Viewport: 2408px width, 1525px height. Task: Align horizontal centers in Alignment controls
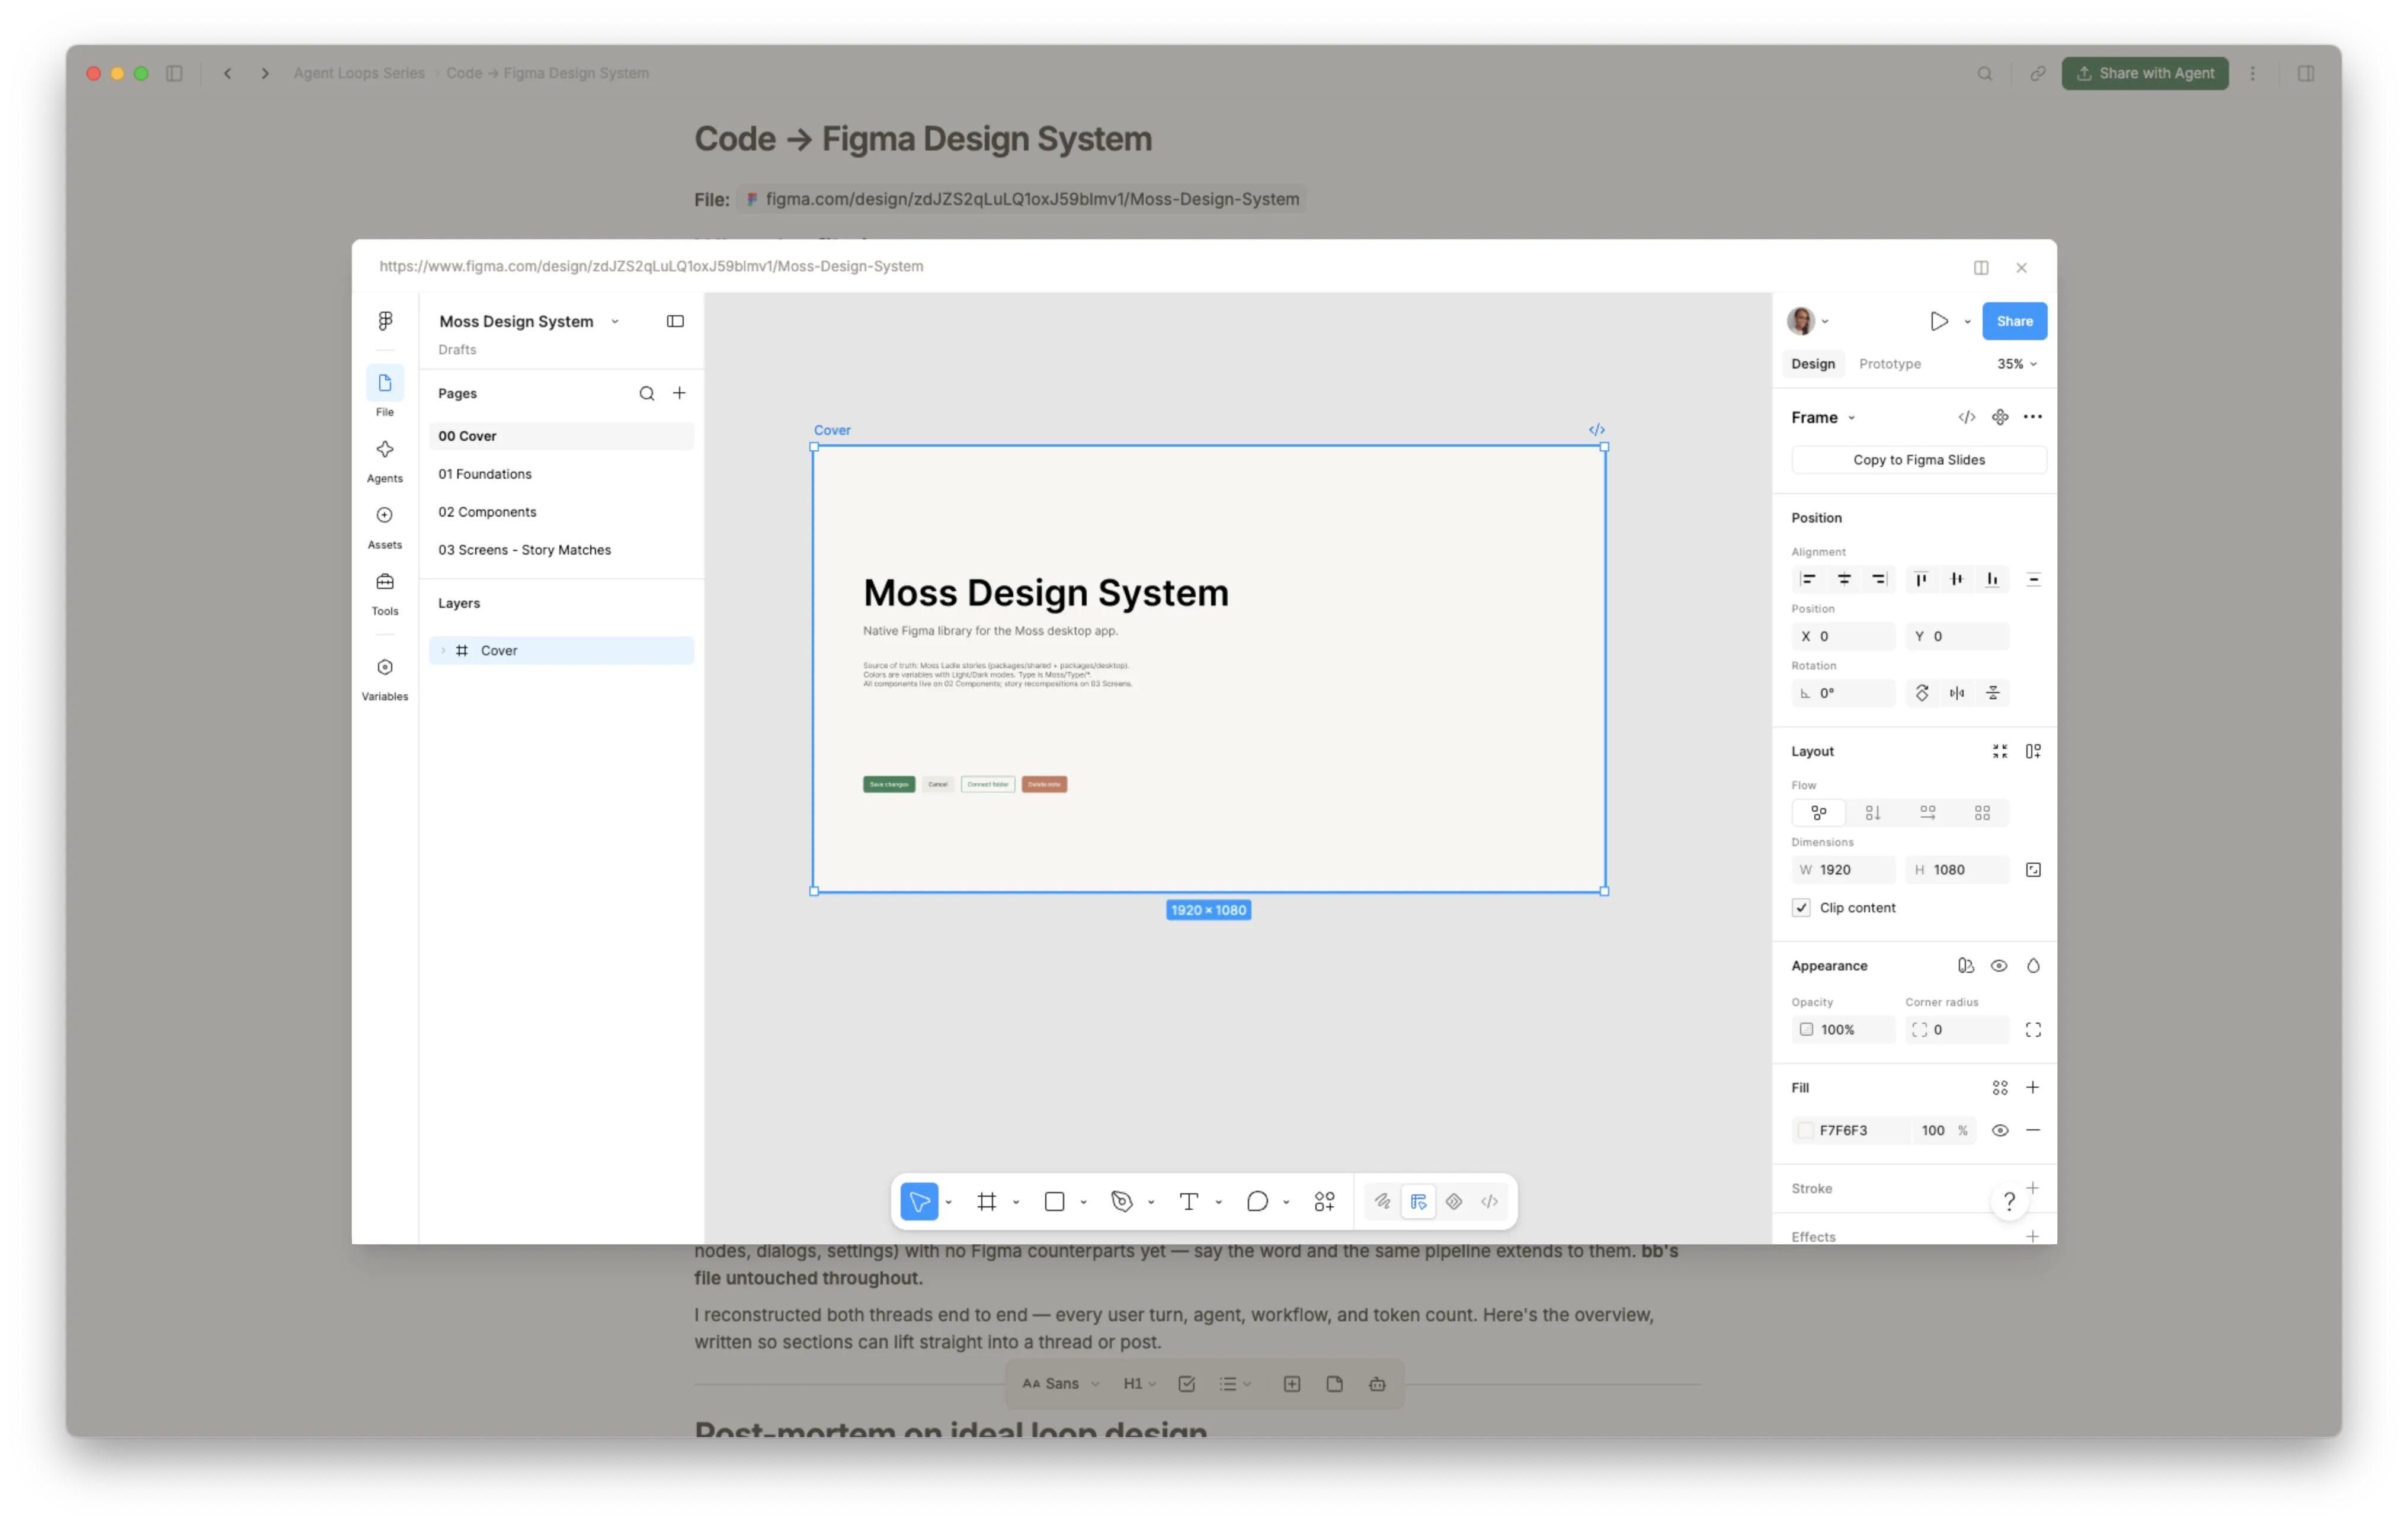pyautogui.click(x=1844, y=579)
